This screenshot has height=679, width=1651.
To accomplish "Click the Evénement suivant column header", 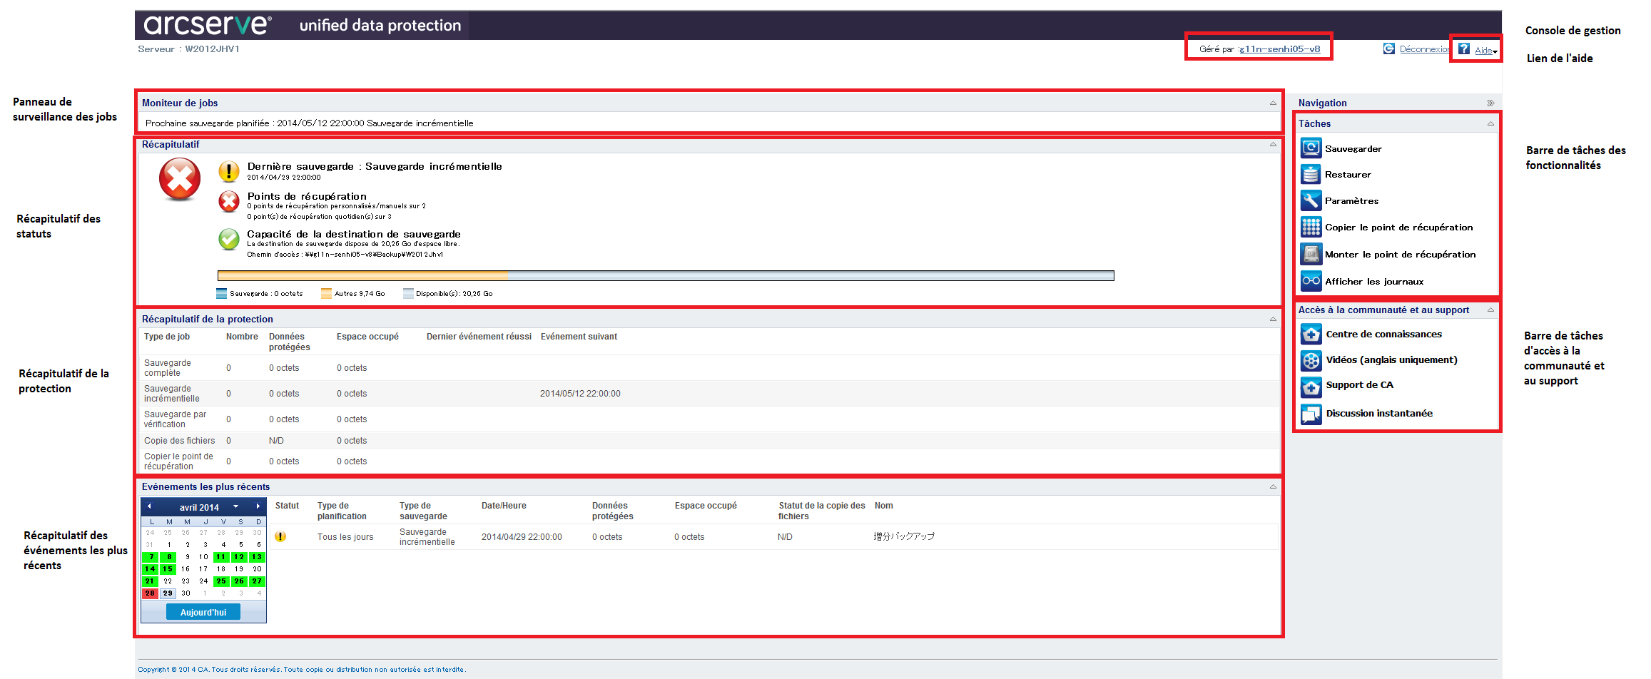I will tap(579, 337).
